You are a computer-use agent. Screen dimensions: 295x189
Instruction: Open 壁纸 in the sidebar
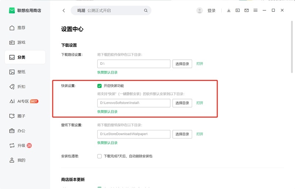tap(25, 72)
